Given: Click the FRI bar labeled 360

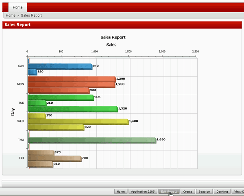Looking at the screenshot, I should [x=40, y=164].
